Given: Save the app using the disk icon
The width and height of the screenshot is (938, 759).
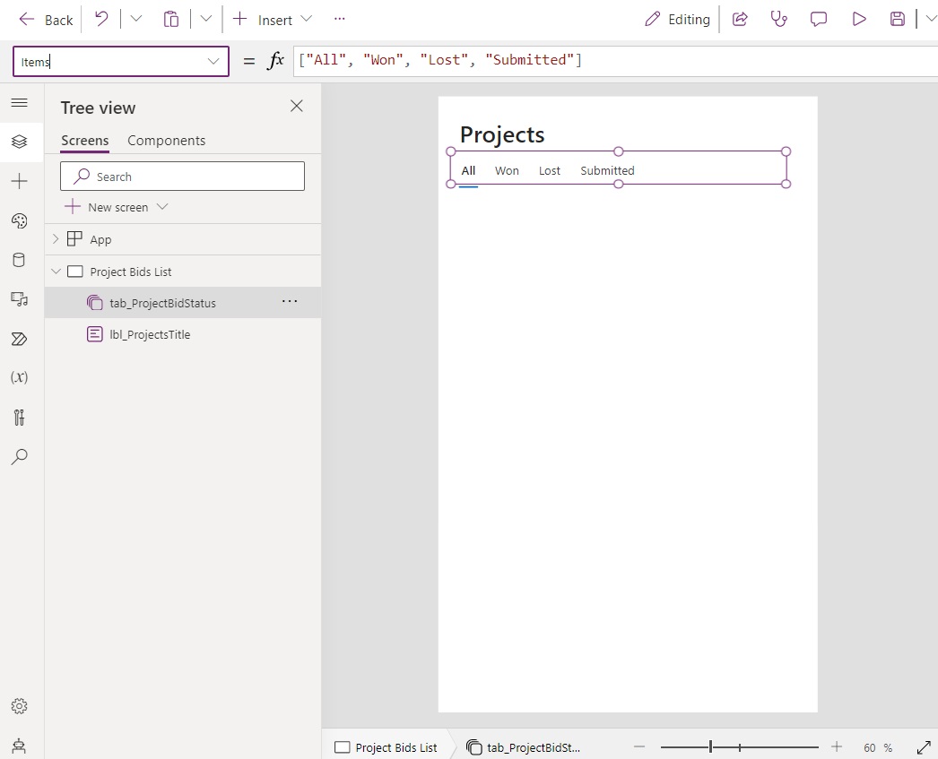Looking at the screenshot, I should [899, 19].
